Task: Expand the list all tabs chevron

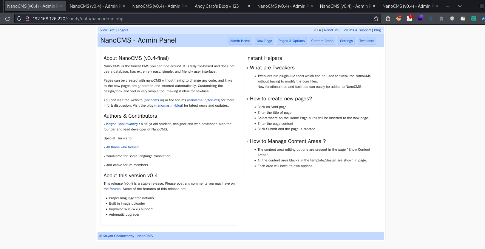Action: pyautogui.click(x=460, y=6)
